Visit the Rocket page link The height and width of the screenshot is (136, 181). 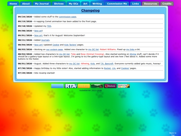click(107, 69)
